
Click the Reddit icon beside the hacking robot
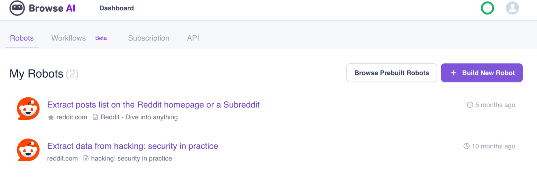(x=28, y=150)
